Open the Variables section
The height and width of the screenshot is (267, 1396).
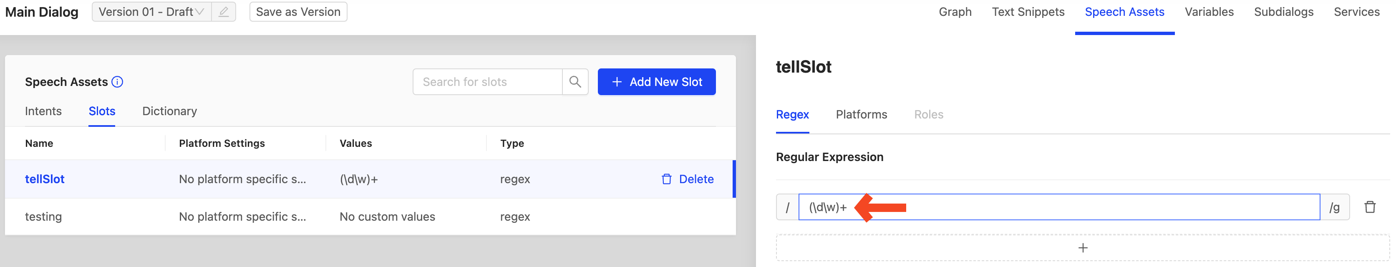point(1209,12)
